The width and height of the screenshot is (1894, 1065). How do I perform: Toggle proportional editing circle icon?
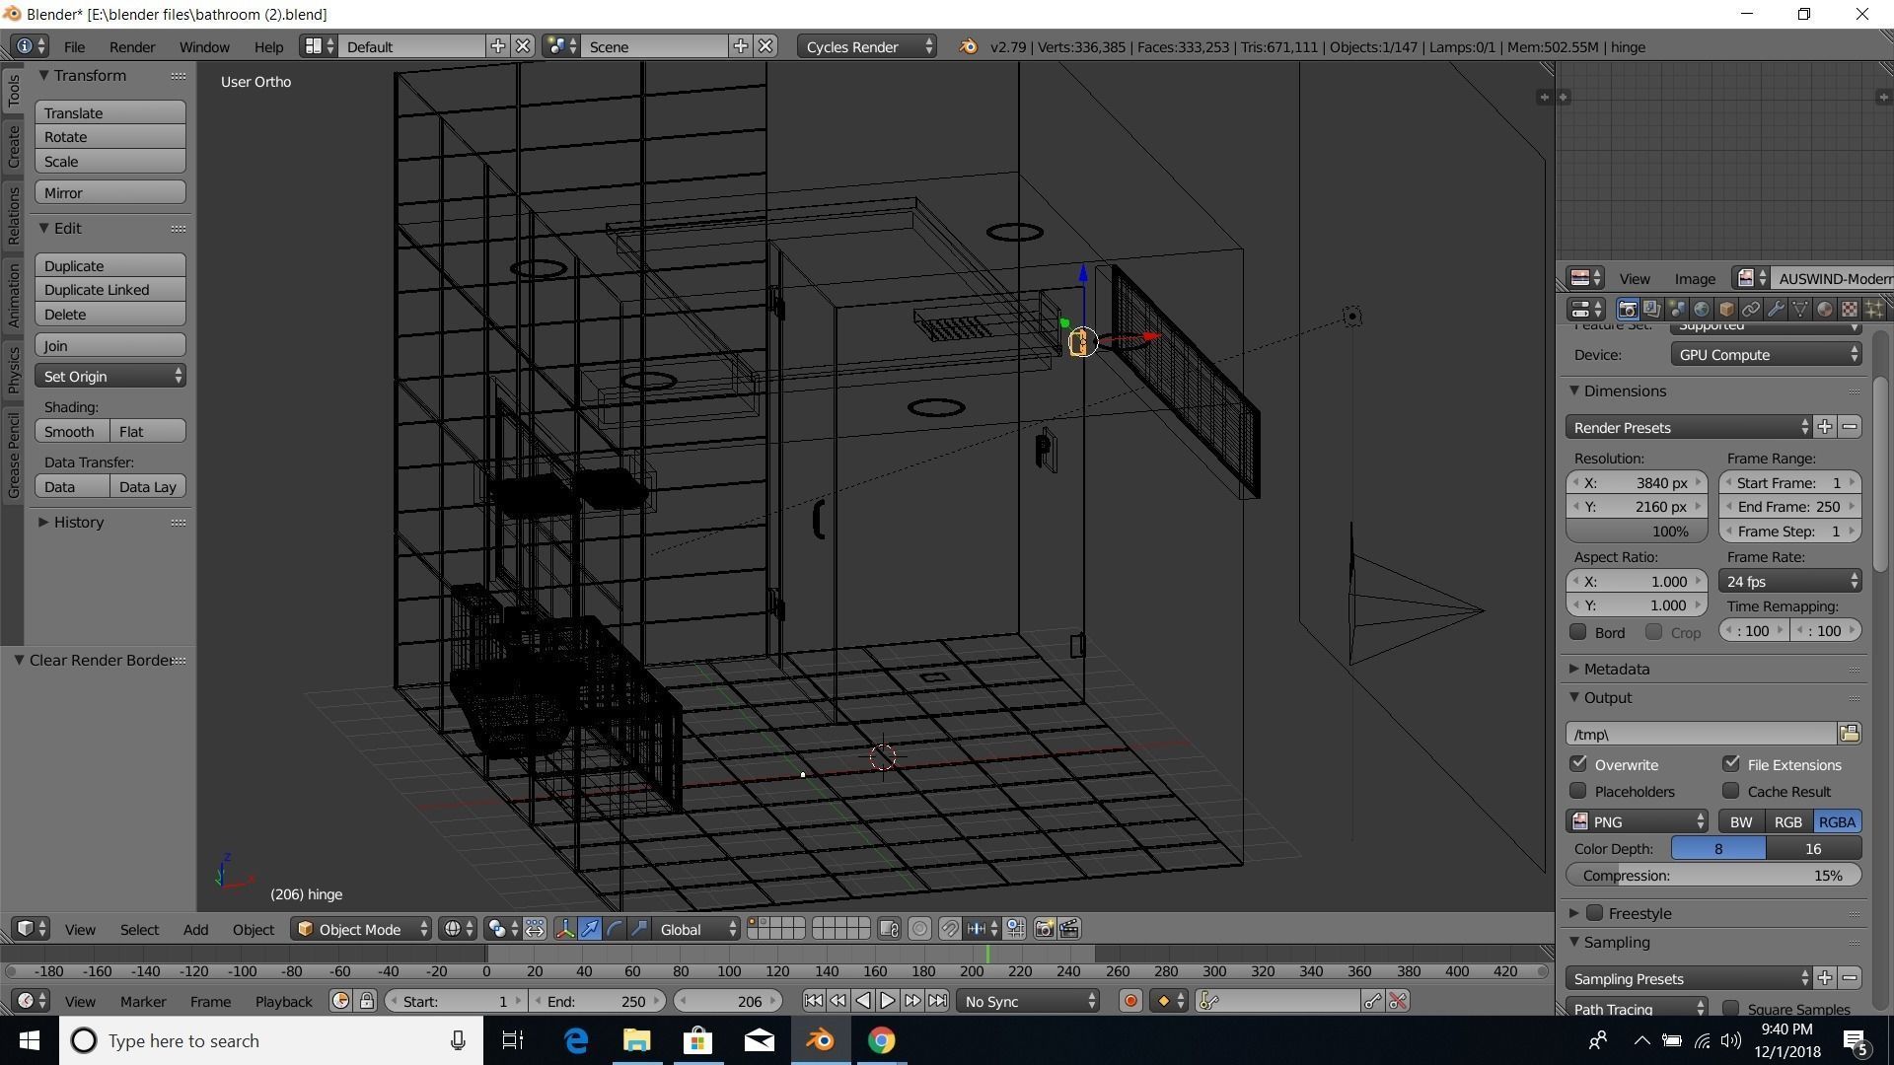coord(919,929)
